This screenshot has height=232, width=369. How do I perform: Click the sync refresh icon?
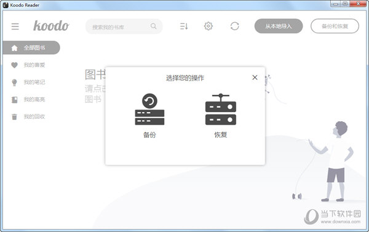pos(235,26)
